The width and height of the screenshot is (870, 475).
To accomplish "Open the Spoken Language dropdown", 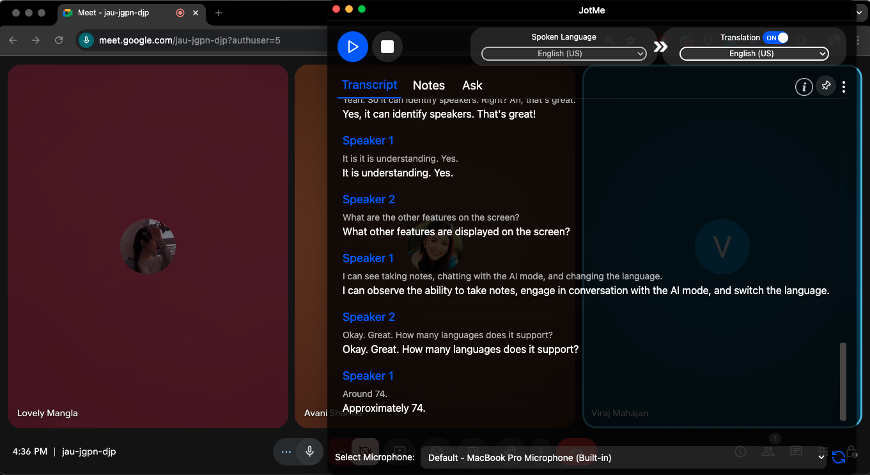I will click(564, 54).
